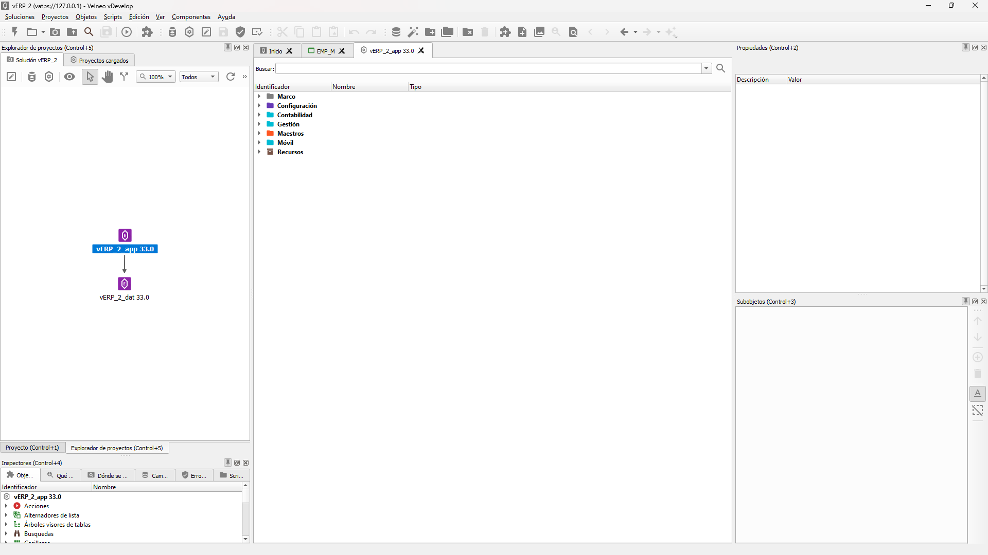Click the magic wand wizard icon
This screenshot has height=555, width=988.
413,32
